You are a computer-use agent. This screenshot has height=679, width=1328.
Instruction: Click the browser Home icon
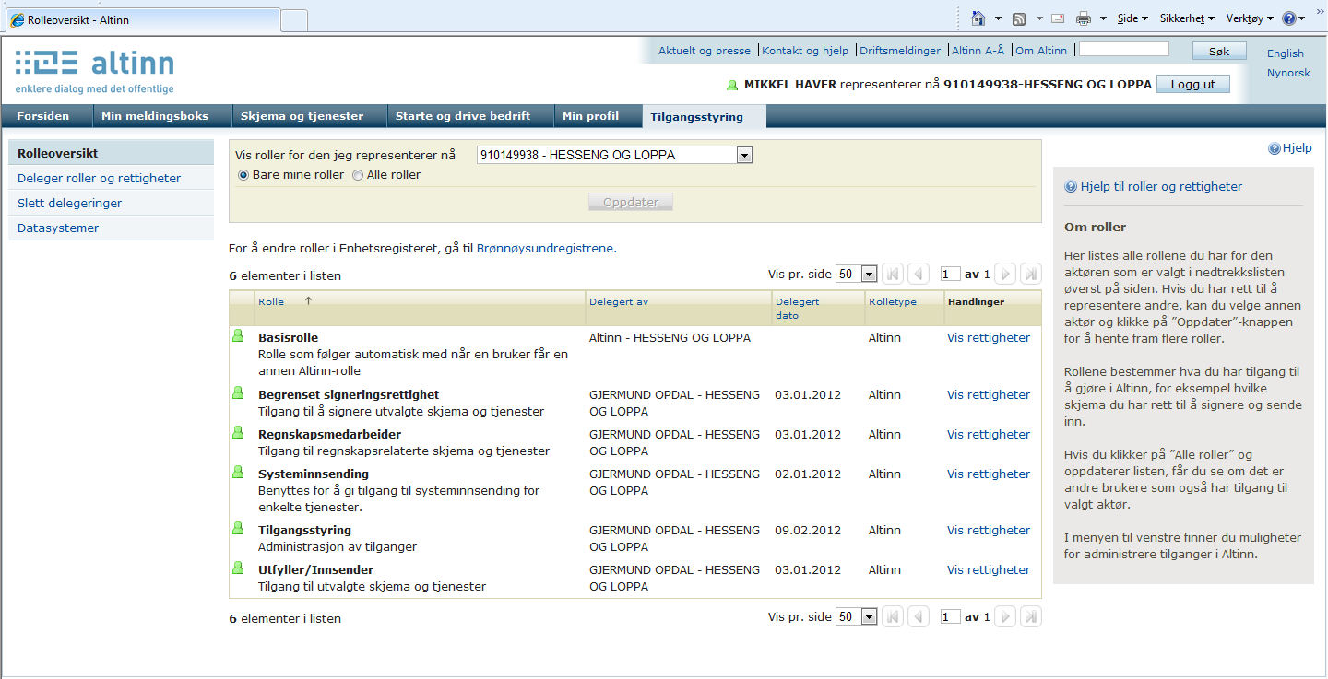tap(978, 18)
